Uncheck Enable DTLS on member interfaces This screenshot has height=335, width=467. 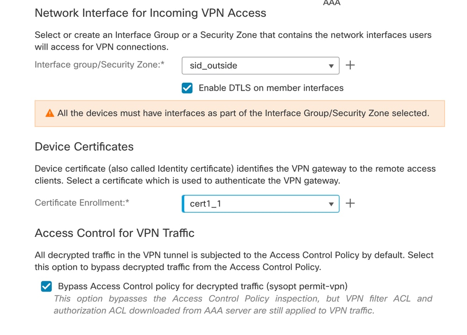pyautogui.click(x=187, y=88)
